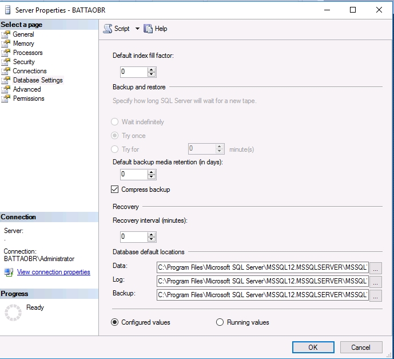Click the Help book icon
The width and height of the screenshot is (394, 359).
(148, 29)
